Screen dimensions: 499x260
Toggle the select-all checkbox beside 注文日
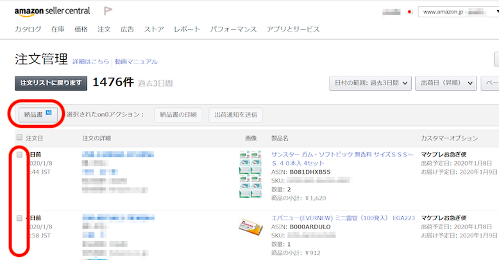(19, 137)
